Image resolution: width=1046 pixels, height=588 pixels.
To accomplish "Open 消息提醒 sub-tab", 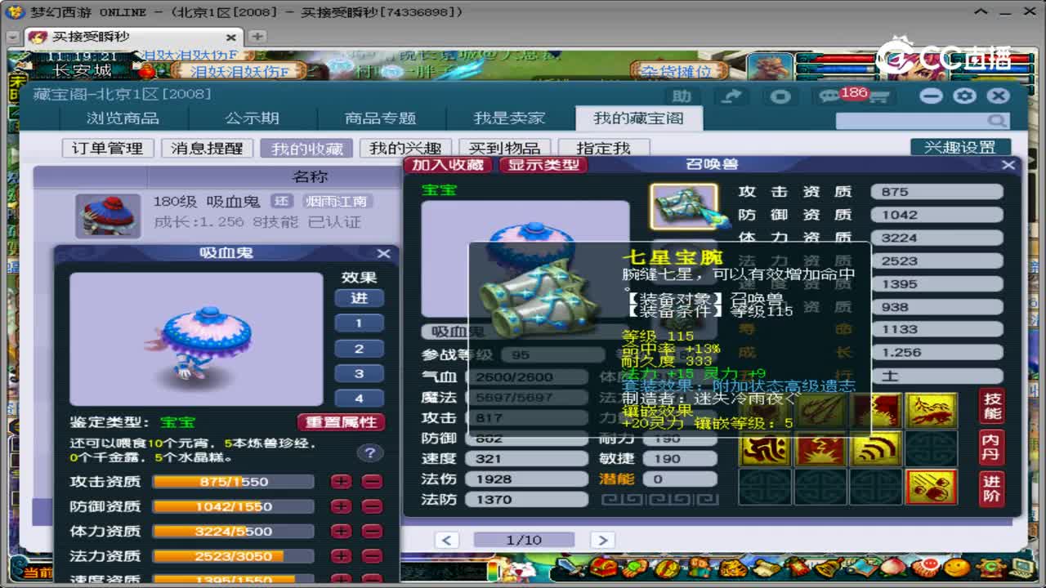I will [x=207, y=148].
